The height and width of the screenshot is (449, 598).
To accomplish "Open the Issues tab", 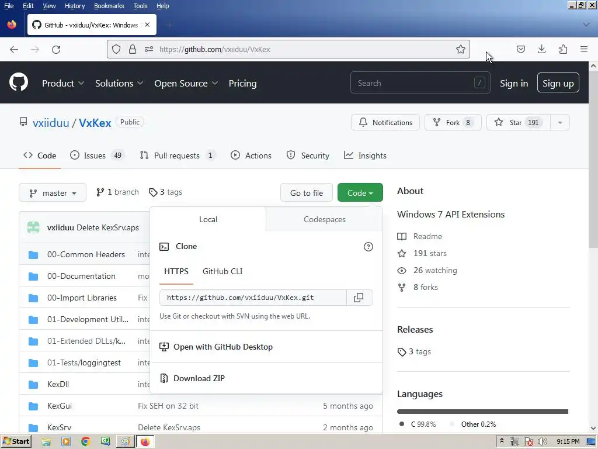I will tap(98, 156).
